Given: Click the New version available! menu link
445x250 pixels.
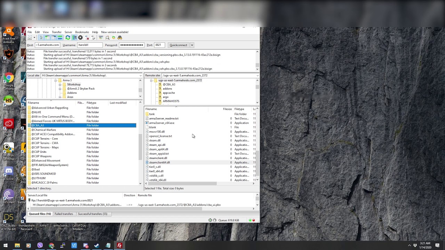Looking at the screenshot, I should 115,32.
